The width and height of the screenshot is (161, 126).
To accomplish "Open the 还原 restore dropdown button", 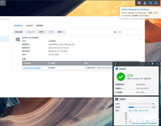I will pyautogui.click(x=42, y=32).
